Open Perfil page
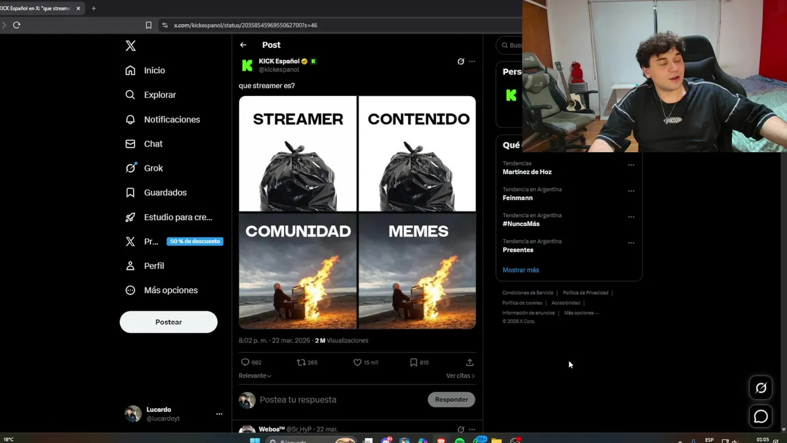The image size is (787, 443). pyautogui.click(x=144, y=266)
